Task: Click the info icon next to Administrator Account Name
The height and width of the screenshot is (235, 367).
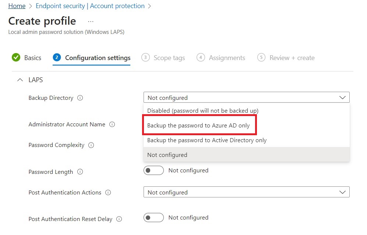Action: click(112, 124)
